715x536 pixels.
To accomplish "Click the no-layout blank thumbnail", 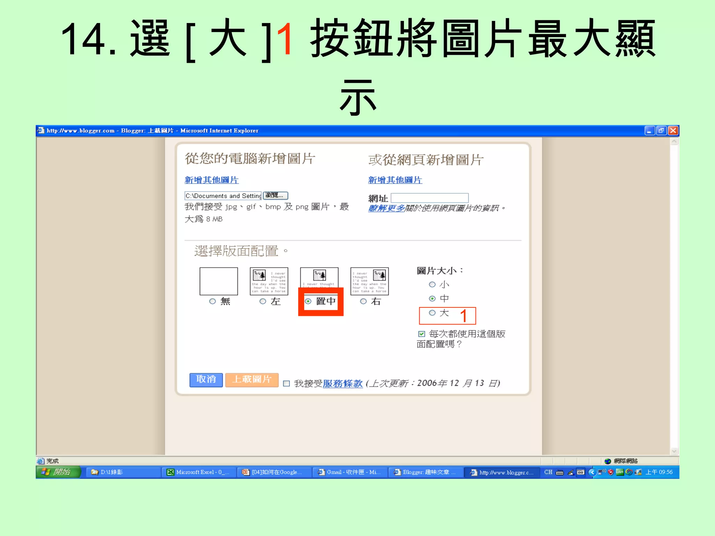I will coord(219,281).
